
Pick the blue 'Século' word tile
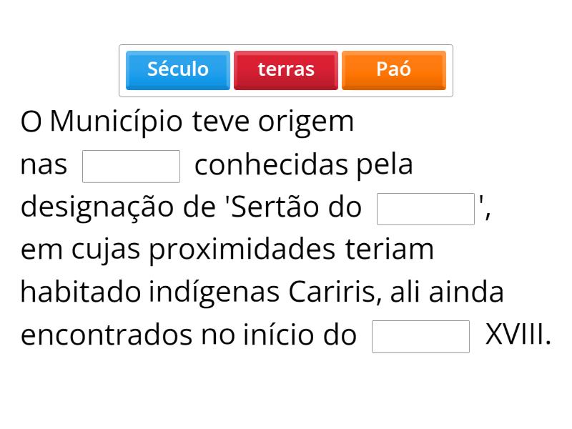click(178, 69)
